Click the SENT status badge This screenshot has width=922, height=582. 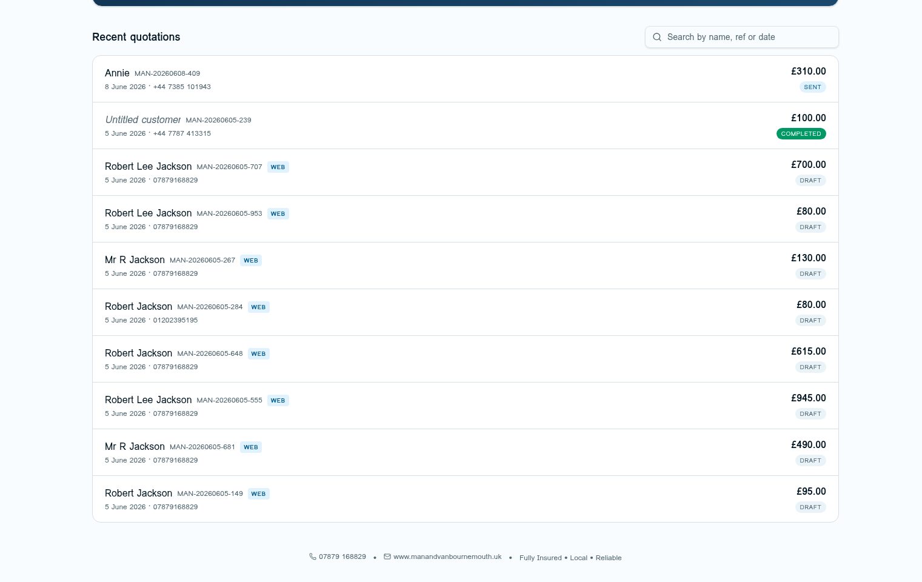[x=812, y=87]
